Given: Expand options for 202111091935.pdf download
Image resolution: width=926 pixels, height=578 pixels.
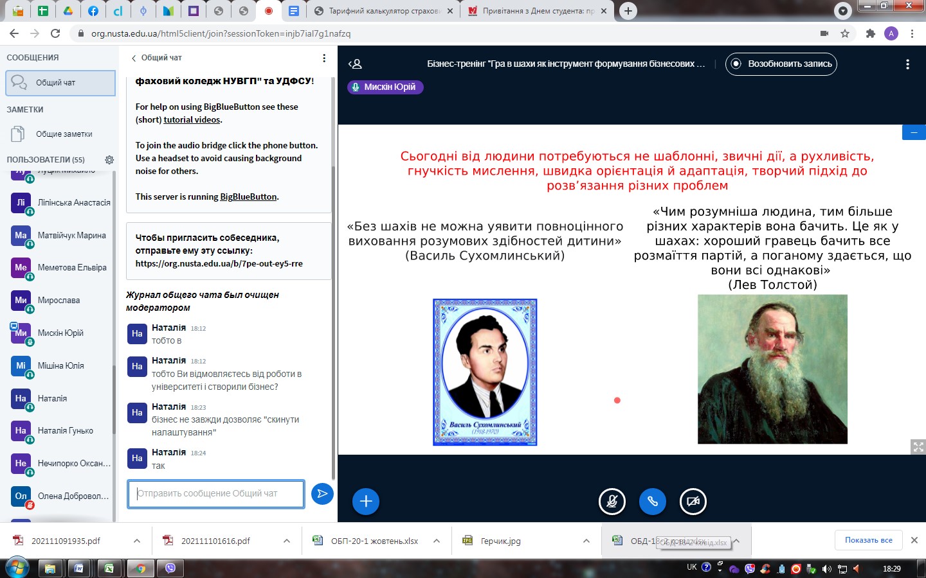Looking at the screenshot, I should 137,541.
